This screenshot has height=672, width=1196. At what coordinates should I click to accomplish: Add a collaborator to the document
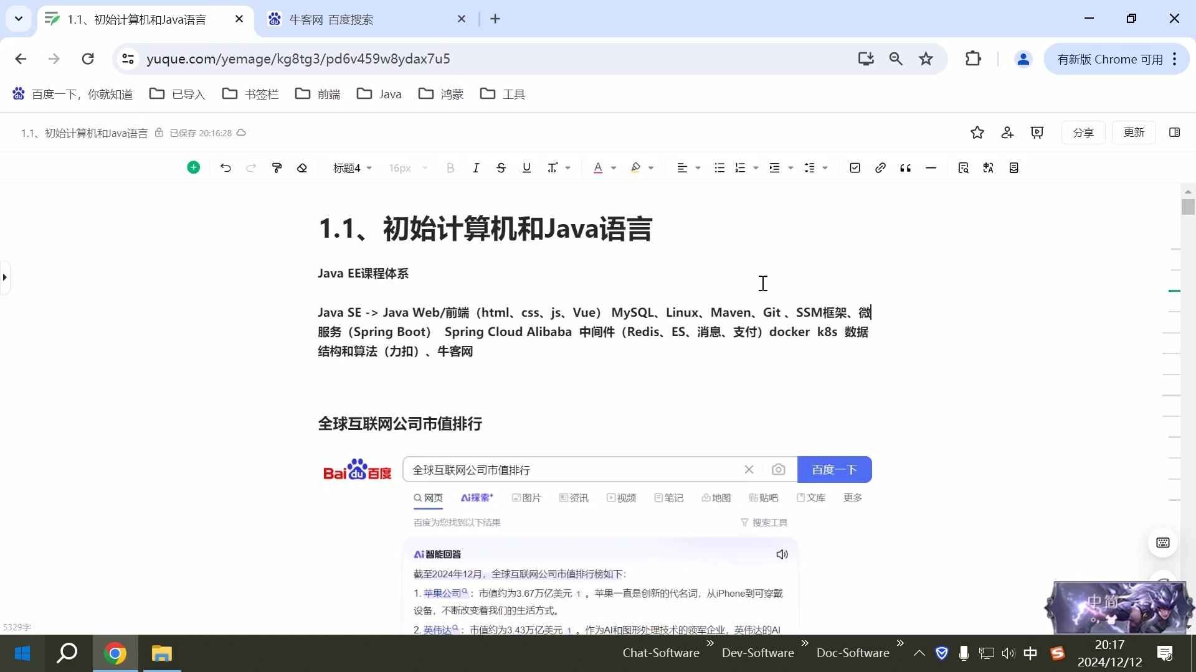pyautogui.click(x=1007, y=133)
